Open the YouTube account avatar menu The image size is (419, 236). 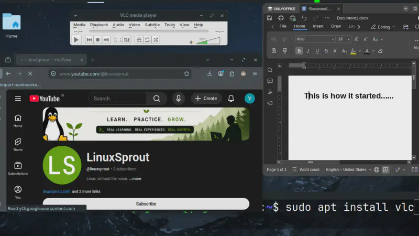coord(250,99)
